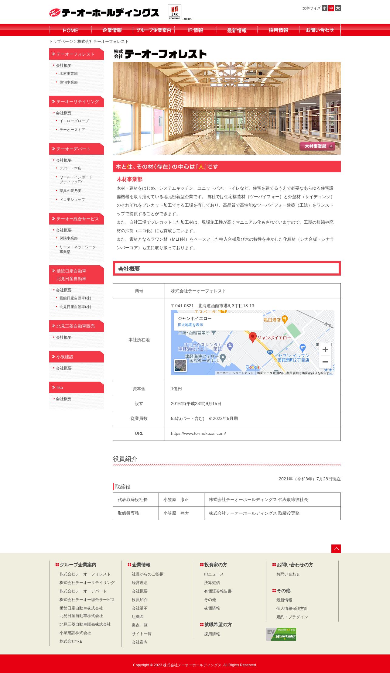The image size is (390, 673).
Task: Open 小泉建設 sidebar heading
Action: click(x=77, y=357)
